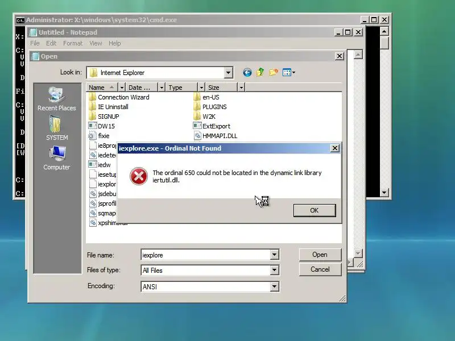
Task: Select the DW15 file
Action: coord(102,126)
